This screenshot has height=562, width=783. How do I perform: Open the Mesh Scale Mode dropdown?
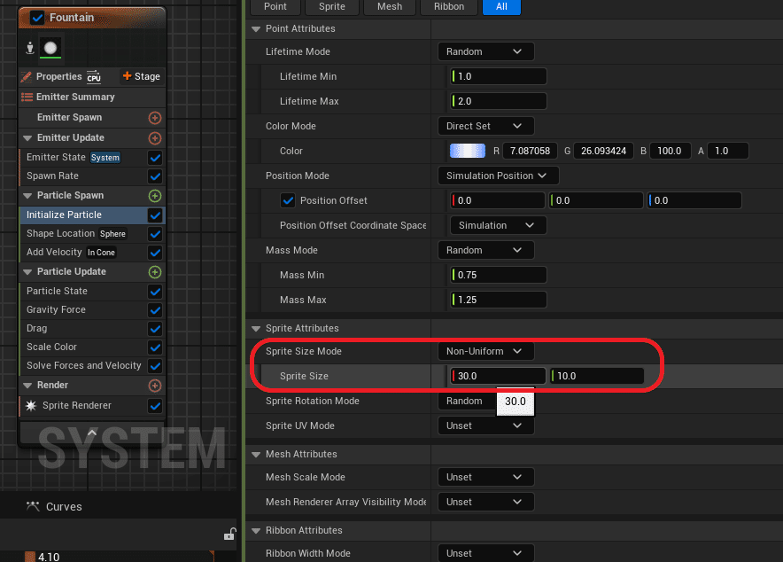486,477
